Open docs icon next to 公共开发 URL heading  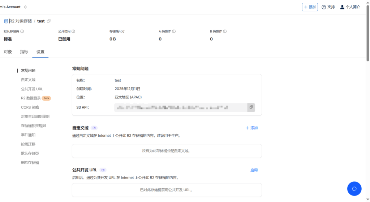103,170
